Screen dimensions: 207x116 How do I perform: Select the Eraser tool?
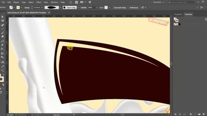(2, 37)
